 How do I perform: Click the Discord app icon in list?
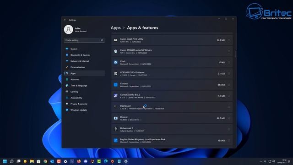116,118
